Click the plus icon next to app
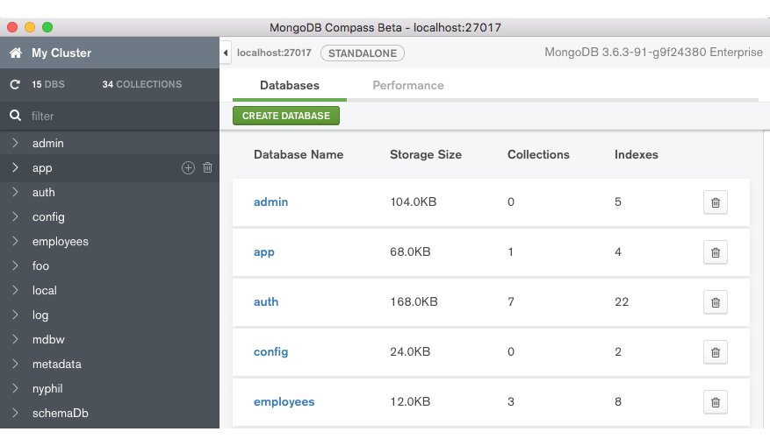The height and width of the screenshot is (446, 770). (x=188, y=167)
